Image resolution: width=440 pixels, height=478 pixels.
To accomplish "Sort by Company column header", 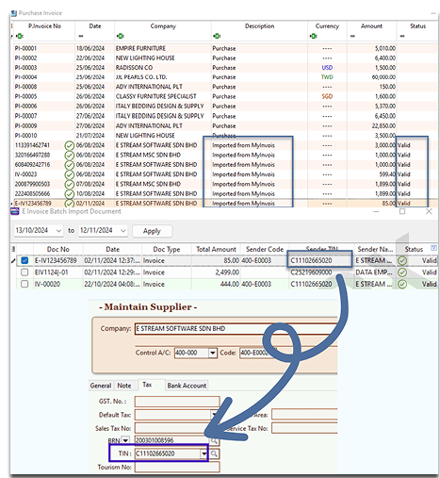I will coord(163,26).
